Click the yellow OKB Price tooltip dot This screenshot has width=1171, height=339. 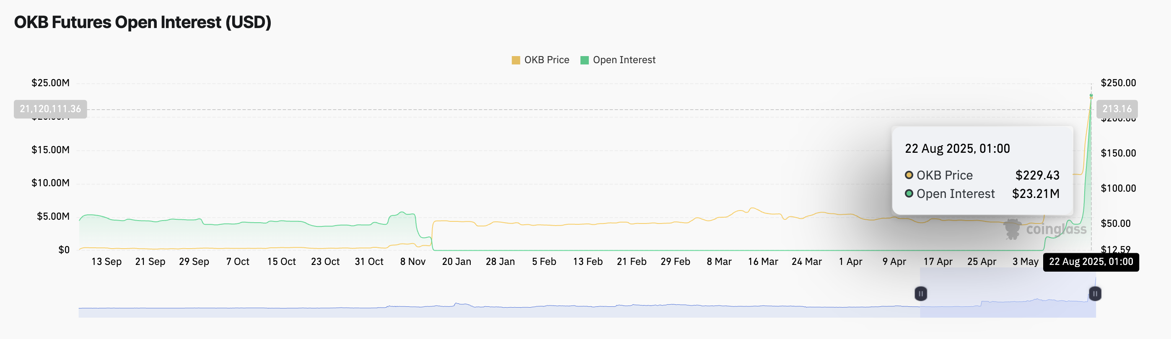(x=909, y=175)
